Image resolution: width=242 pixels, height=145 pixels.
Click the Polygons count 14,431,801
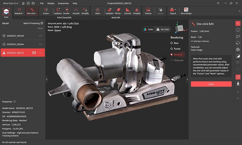[x=18, y=129]
